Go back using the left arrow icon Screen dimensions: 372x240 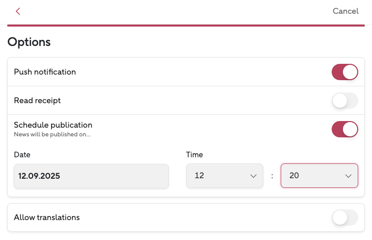point(18,11)
